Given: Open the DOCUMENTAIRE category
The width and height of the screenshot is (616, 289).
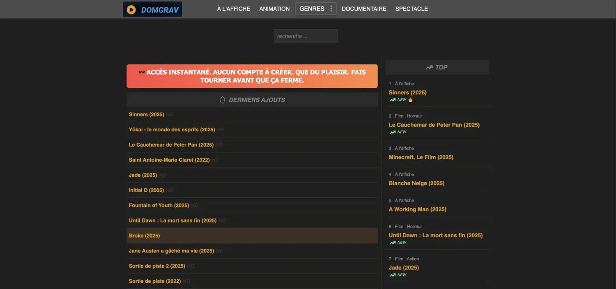Looking at the screenshot, I should click(x=364, y=9).
